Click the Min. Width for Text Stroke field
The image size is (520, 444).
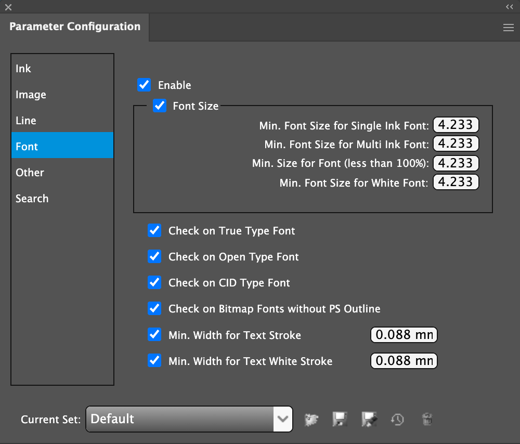click(404, 335)
